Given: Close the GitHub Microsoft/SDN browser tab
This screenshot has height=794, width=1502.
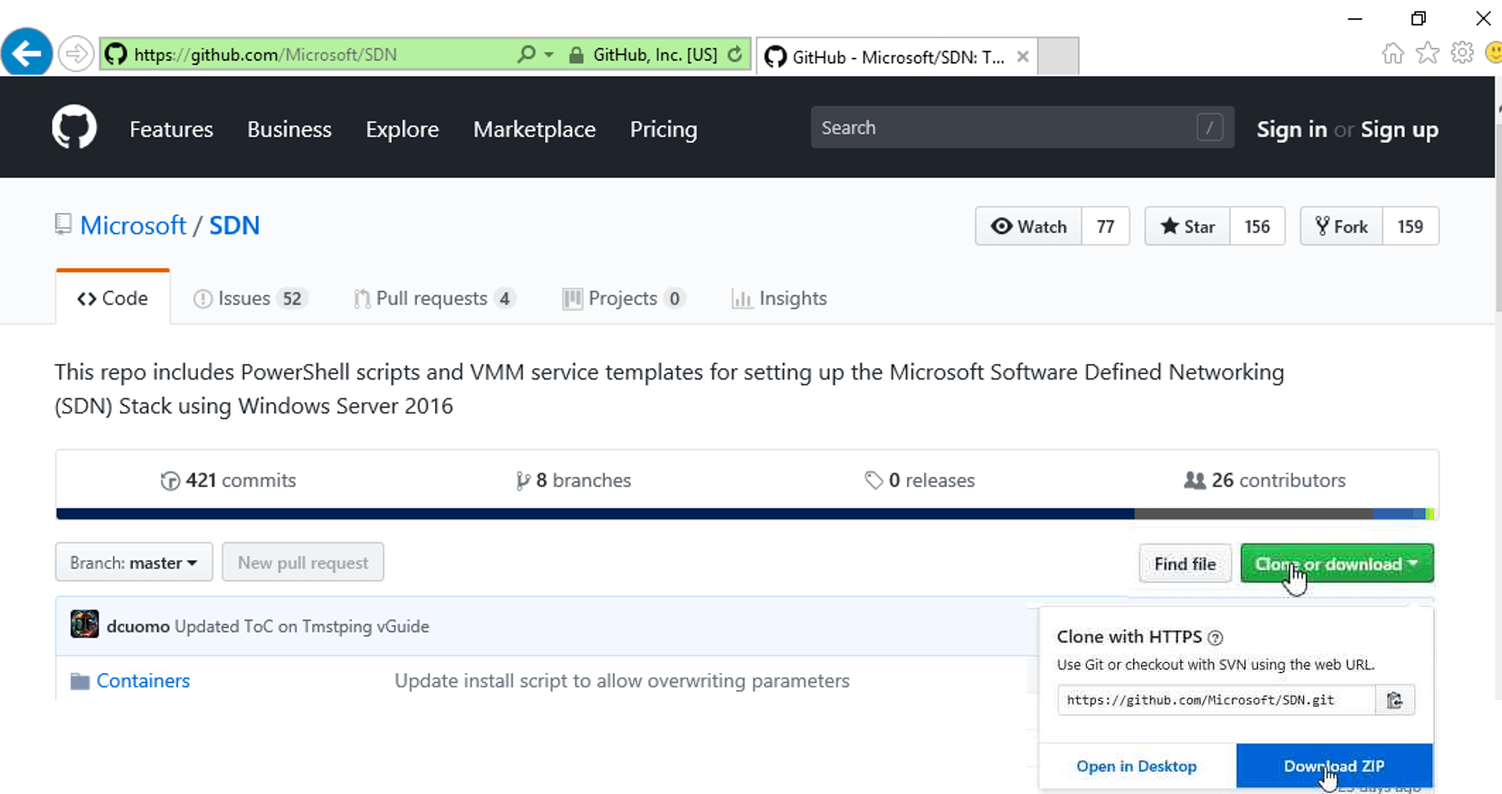Looking at the screenshot, I should coord(1023,57).
